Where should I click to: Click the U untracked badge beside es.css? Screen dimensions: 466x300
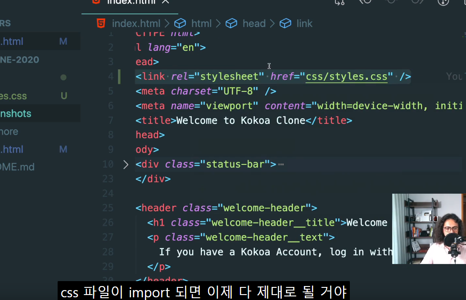coord(63,96)
